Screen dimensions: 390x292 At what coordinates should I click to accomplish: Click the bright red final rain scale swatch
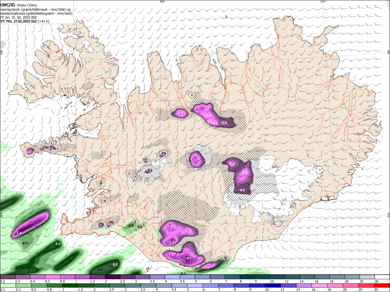coord(382,285)
